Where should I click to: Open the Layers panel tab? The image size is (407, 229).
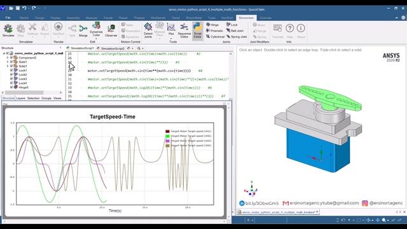click(x=21, y=98)
